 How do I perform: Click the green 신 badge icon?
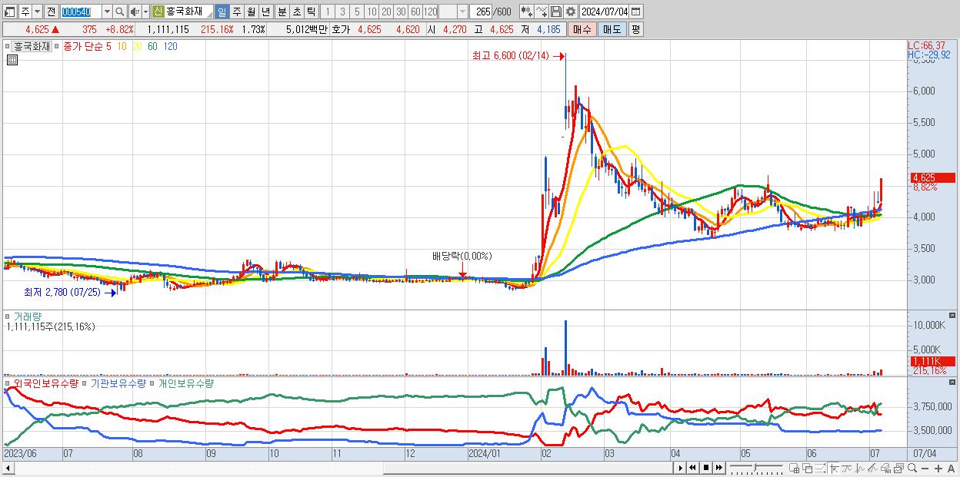[x=158, y=12]
